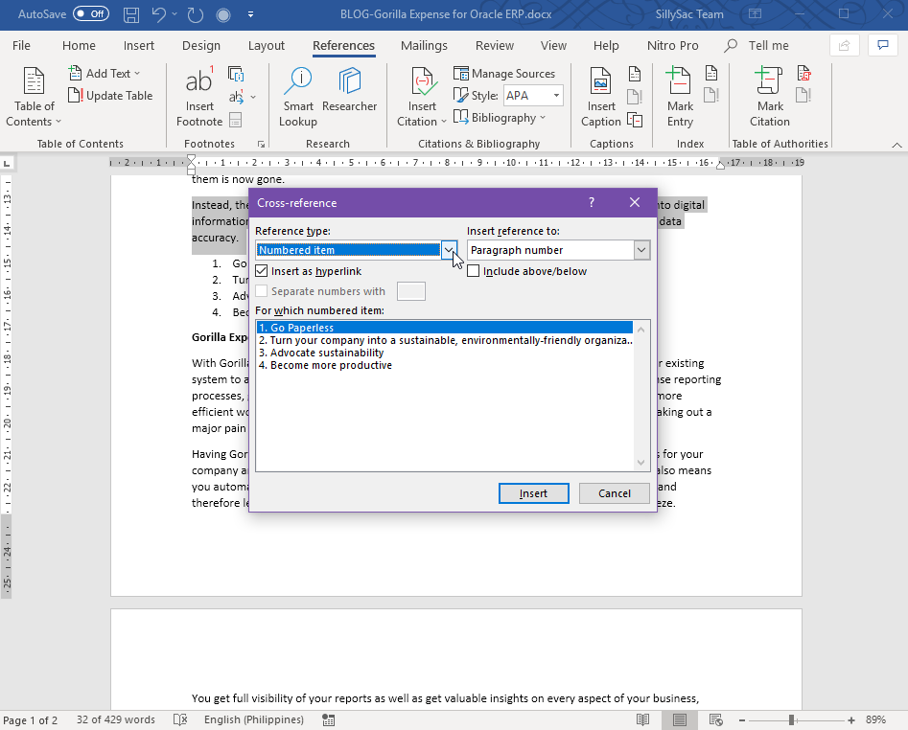Expand the Insert reference to dropdown

click(x=641, y=249)
